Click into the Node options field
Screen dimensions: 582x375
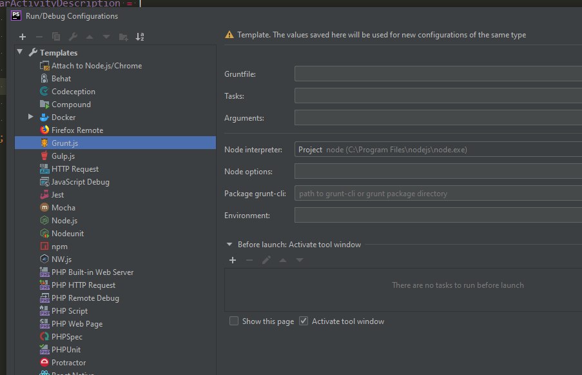click(x=438, y=171)
